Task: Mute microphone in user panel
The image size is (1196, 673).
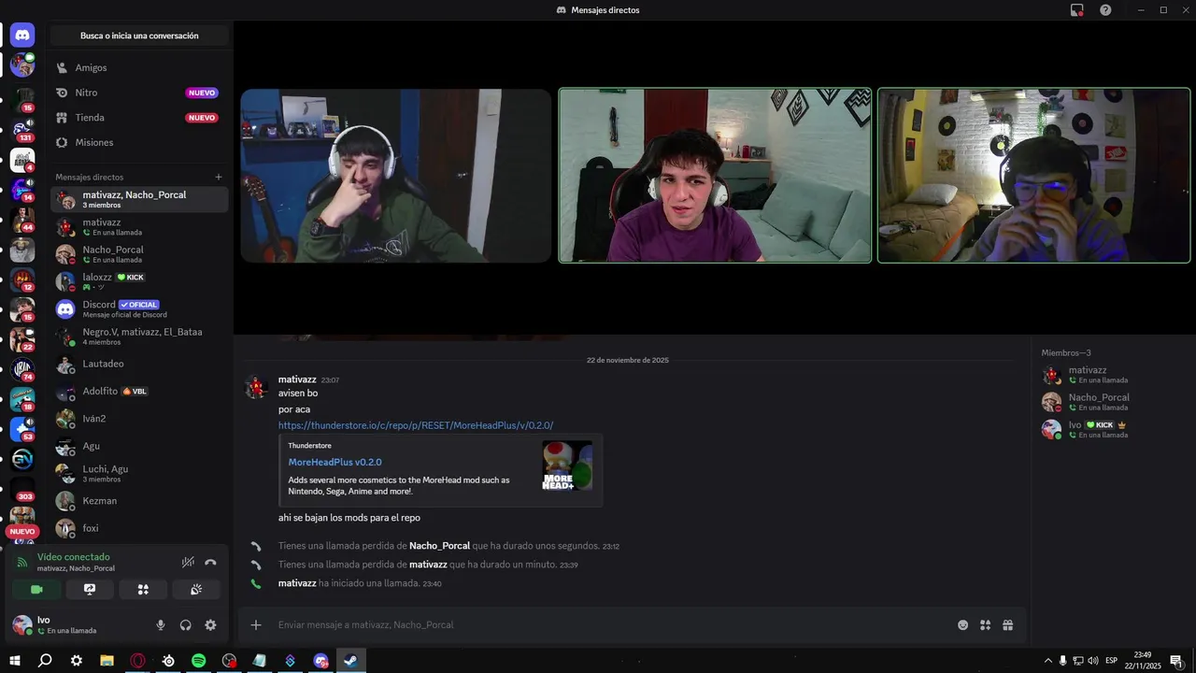Action: (x=161, y=625)
